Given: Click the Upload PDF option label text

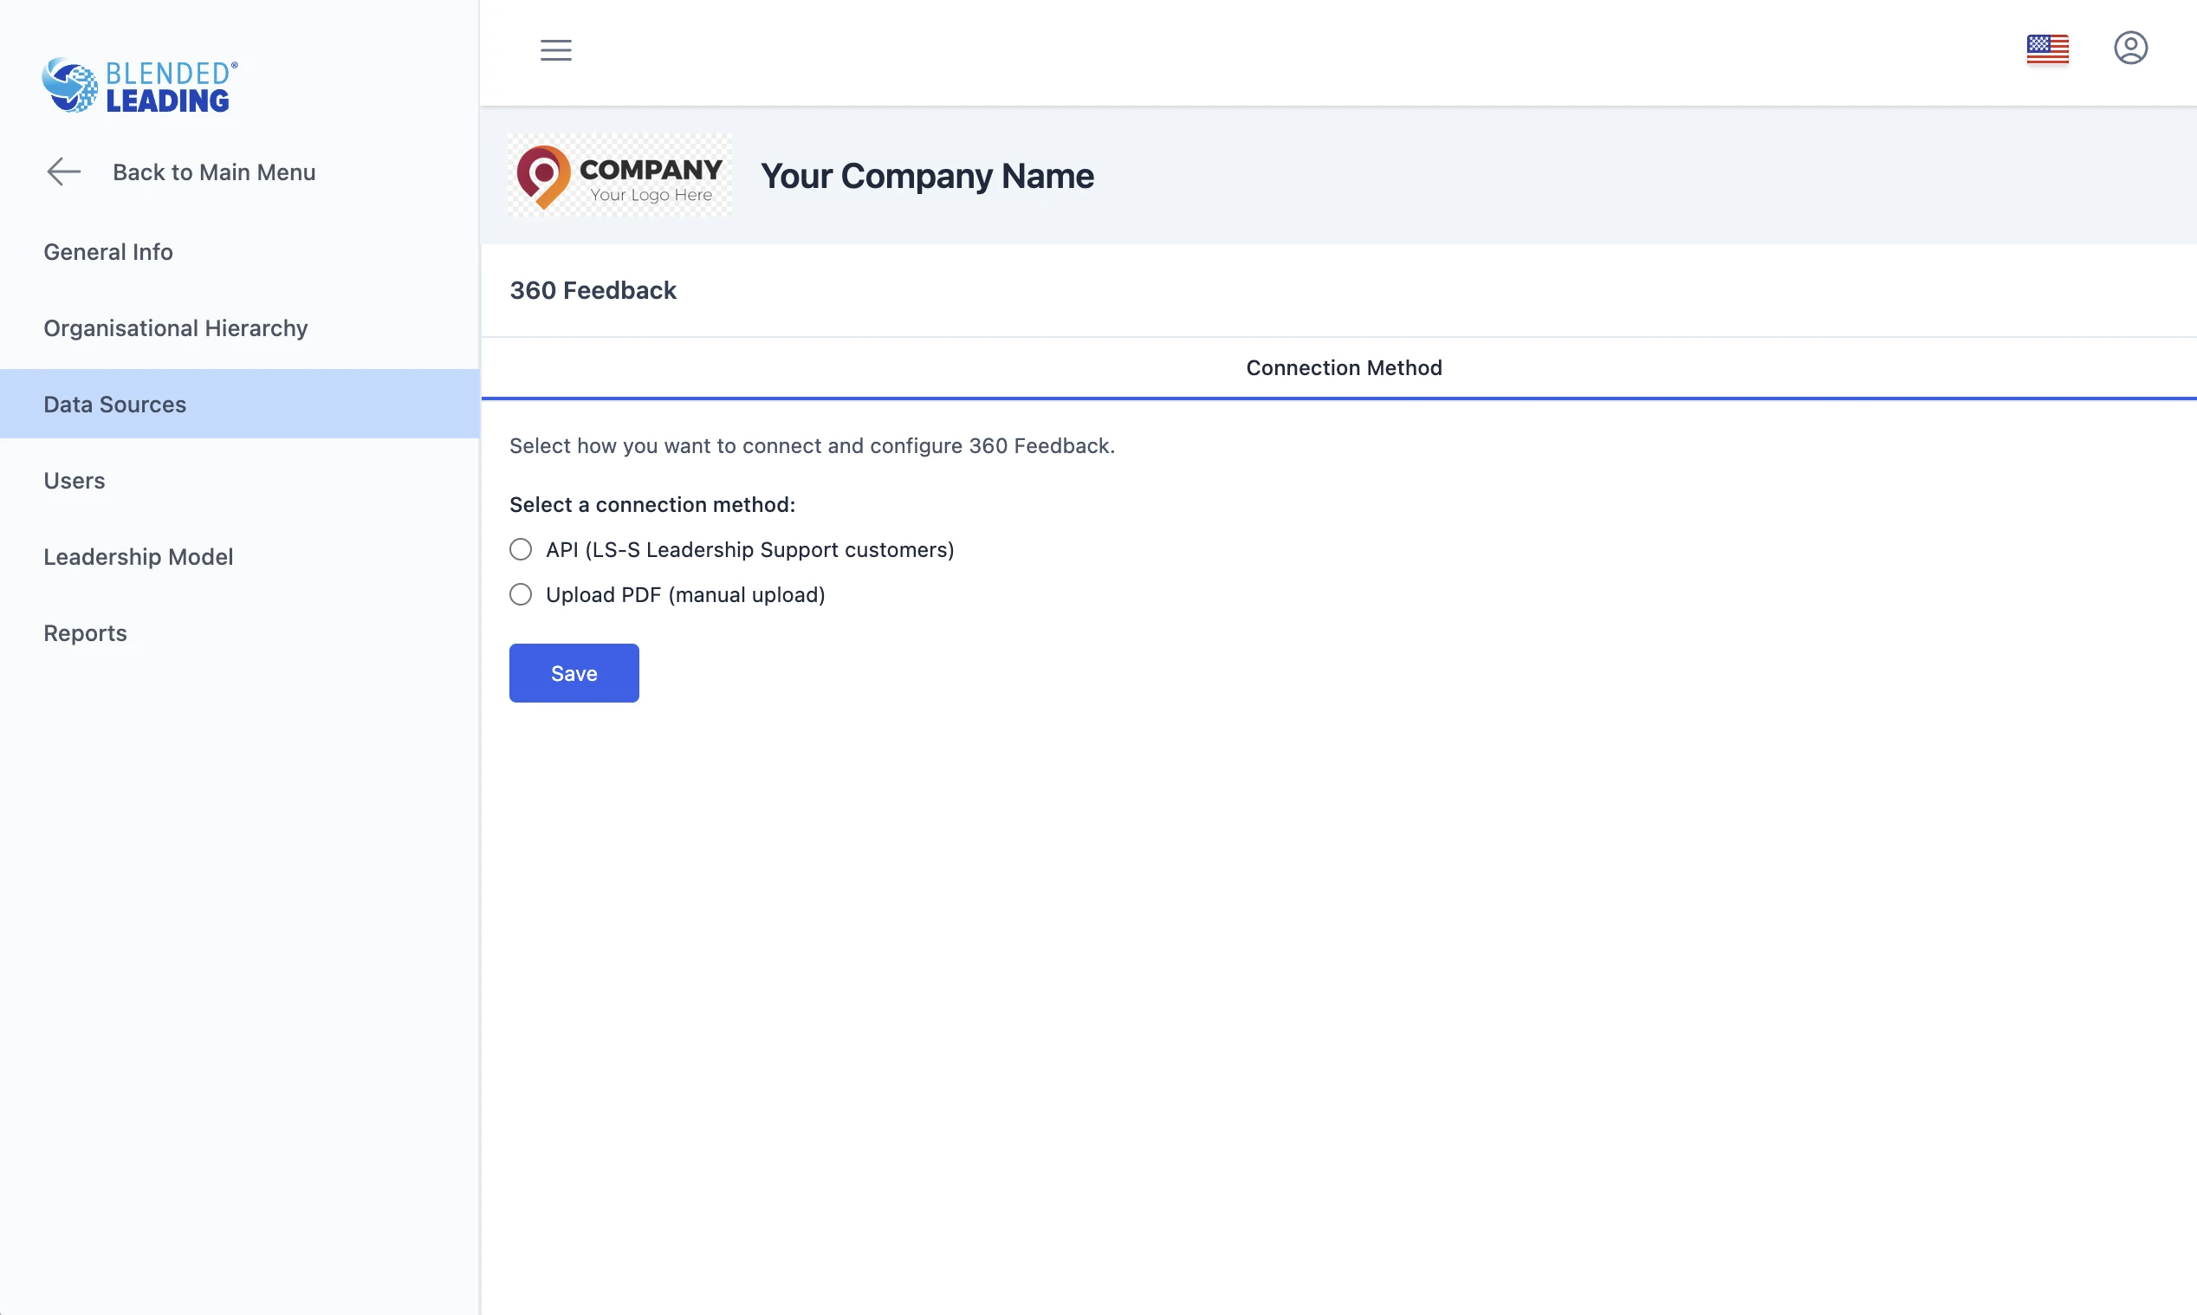Looking at the screenshot, I should (684, 594).
